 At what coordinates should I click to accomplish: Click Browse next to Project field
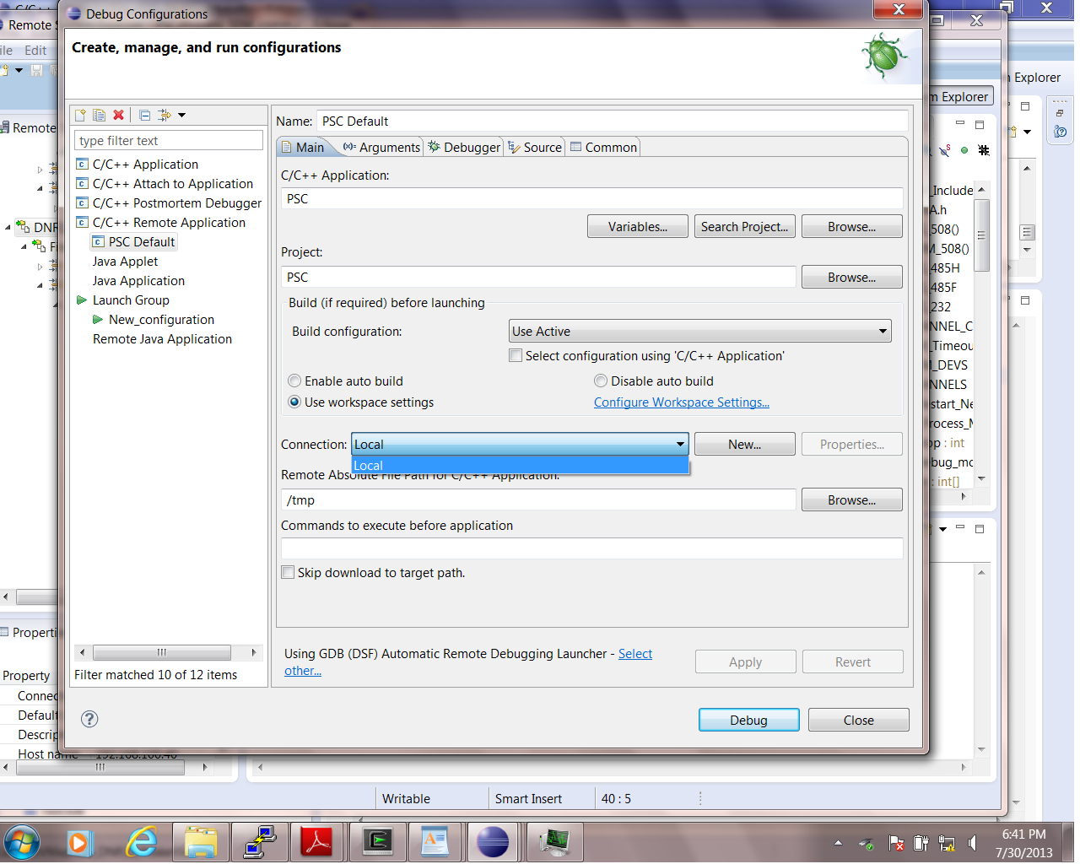[852, 278]
